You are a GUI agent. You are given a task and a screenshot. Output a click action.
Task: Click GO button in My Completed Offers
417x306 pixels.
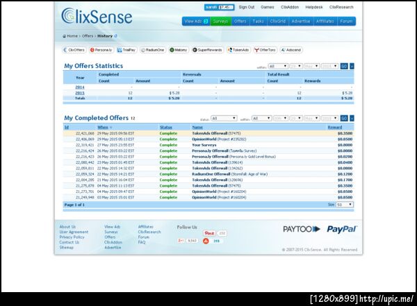(x=344, y=118)
